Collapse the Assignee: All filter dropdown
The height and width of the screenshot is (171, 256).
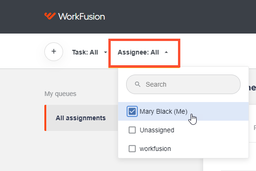tap(143, 52)
